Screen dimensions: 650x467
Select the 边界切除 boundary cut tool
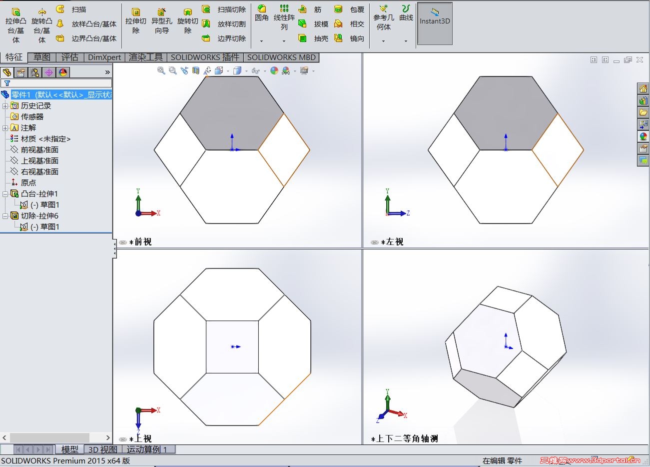coord(223,38)
